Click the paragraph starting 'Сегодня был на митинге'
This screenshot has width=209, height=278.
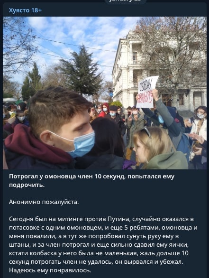coord(103,245)
